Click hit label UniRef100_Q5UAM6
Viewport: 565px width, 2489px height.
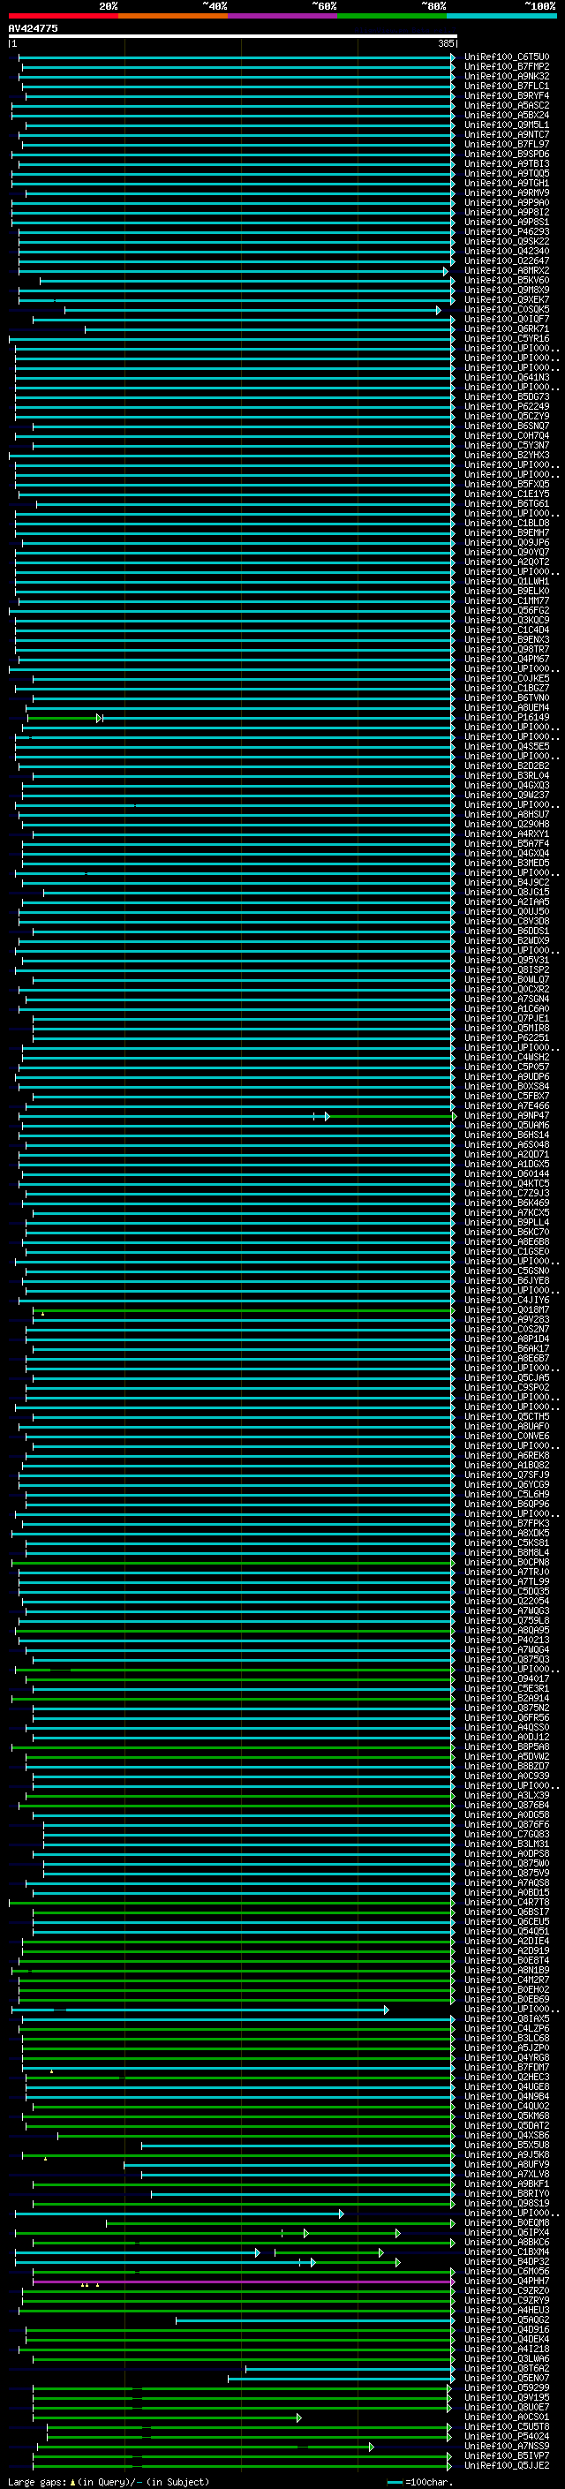[x=507, y=1126]
